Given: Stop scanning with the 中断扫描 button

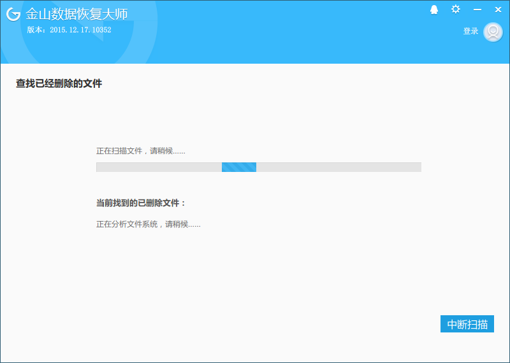Looking at the screenshot, I should tap(467, 324).
